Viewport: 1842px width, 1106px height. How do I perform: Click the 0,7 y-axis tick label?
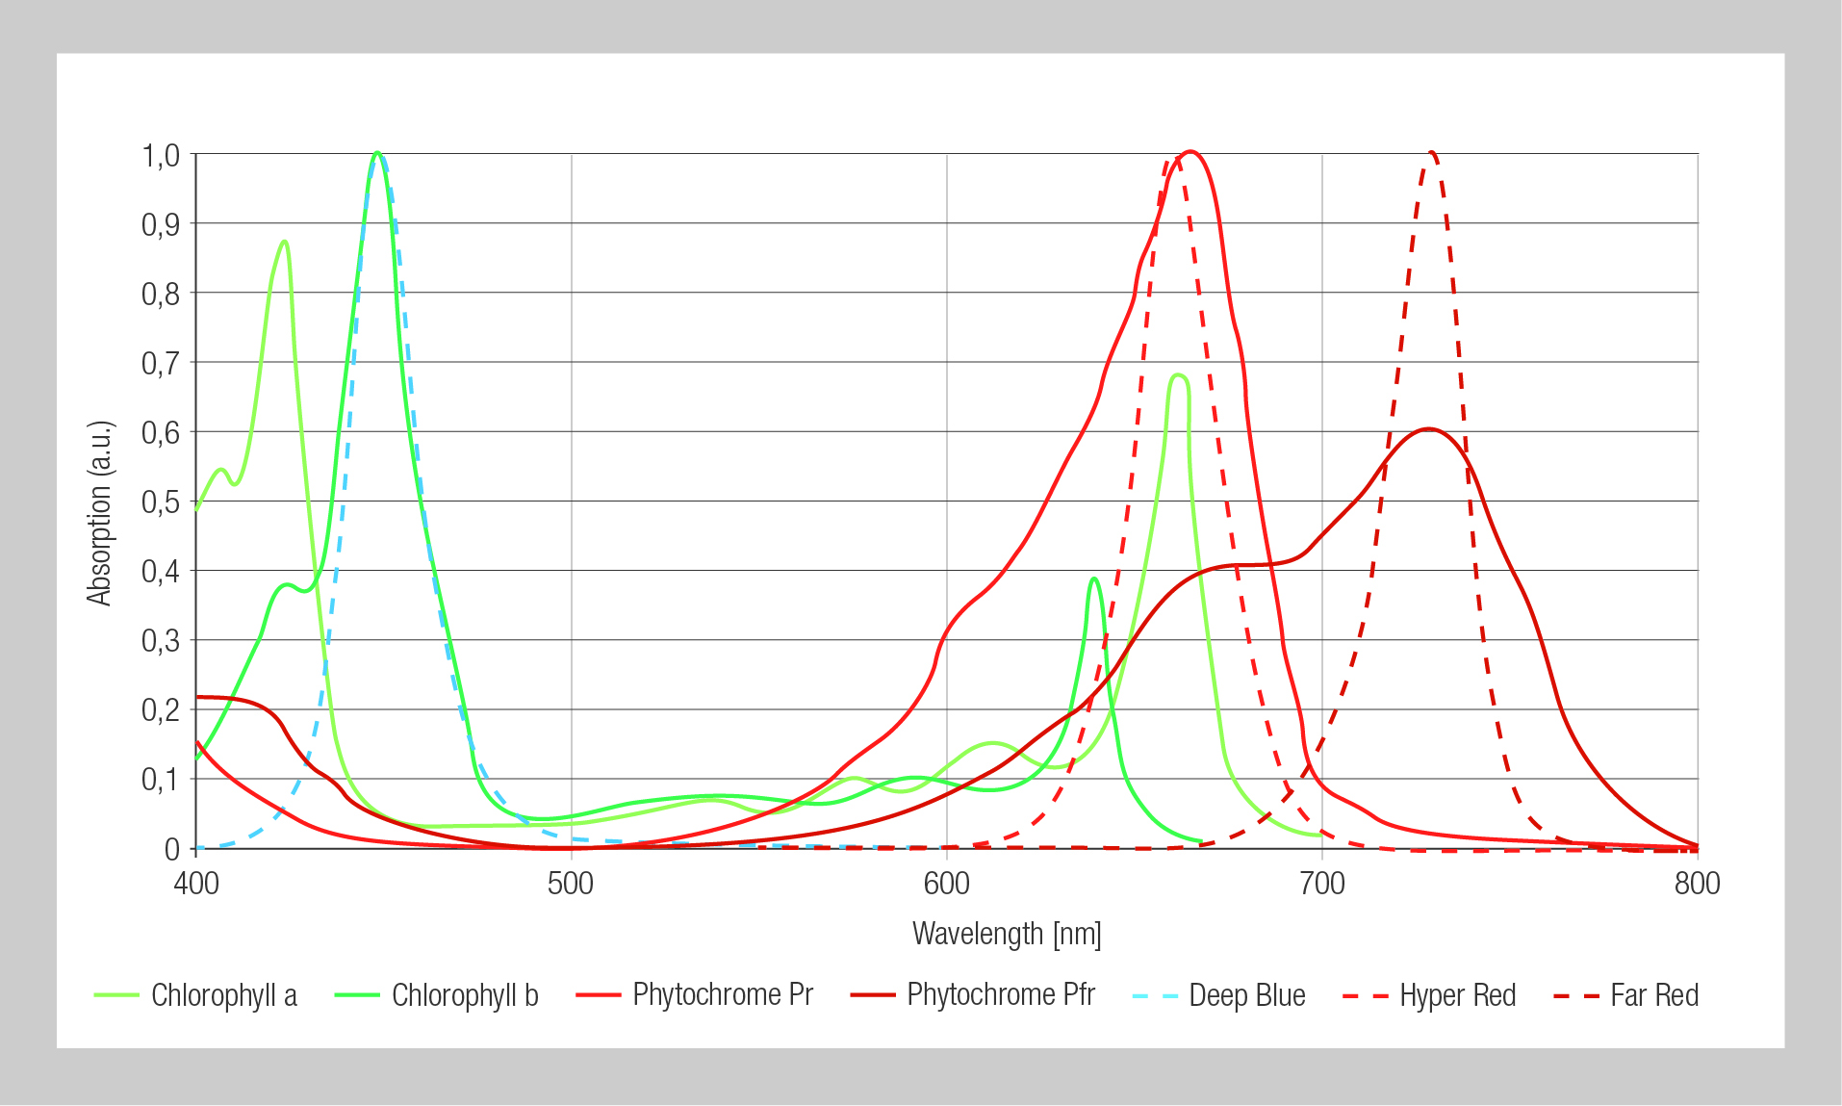click(161, 363)
